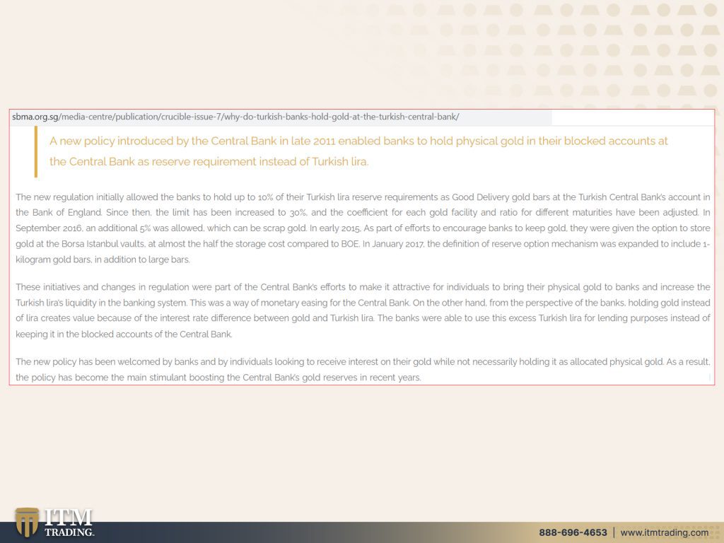This screenshot has width=724, height=543.
Task: Click the text 'In January 2017'
Action: pyautogui.click(x=393, y=243)
